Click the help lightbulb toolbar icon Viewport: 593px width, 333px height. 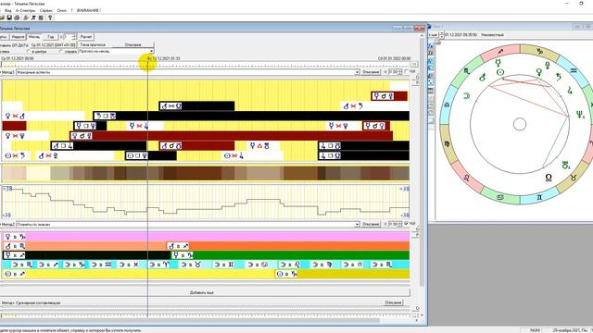pos(50,18)
